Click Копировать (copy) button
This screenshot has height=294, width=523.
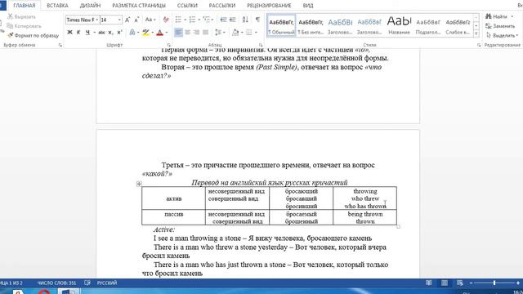coord(24,26)
